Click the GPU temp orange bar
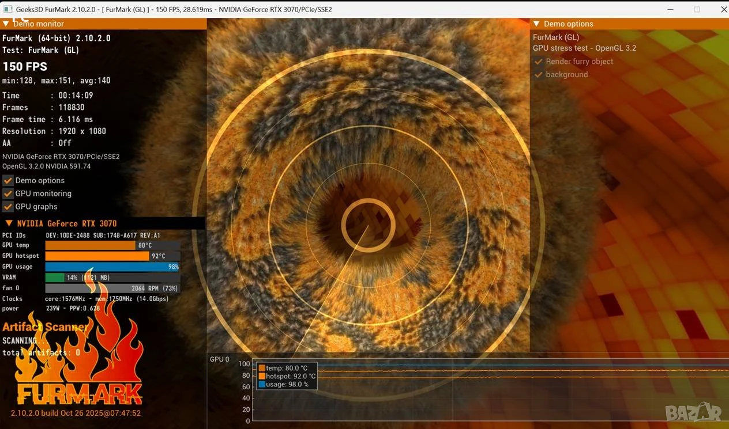This screenshot has height=429, width=729. (x=90, y=245)
